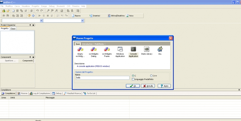
Task: Close the Project Inspector panel
Action: tap(33, 25)
